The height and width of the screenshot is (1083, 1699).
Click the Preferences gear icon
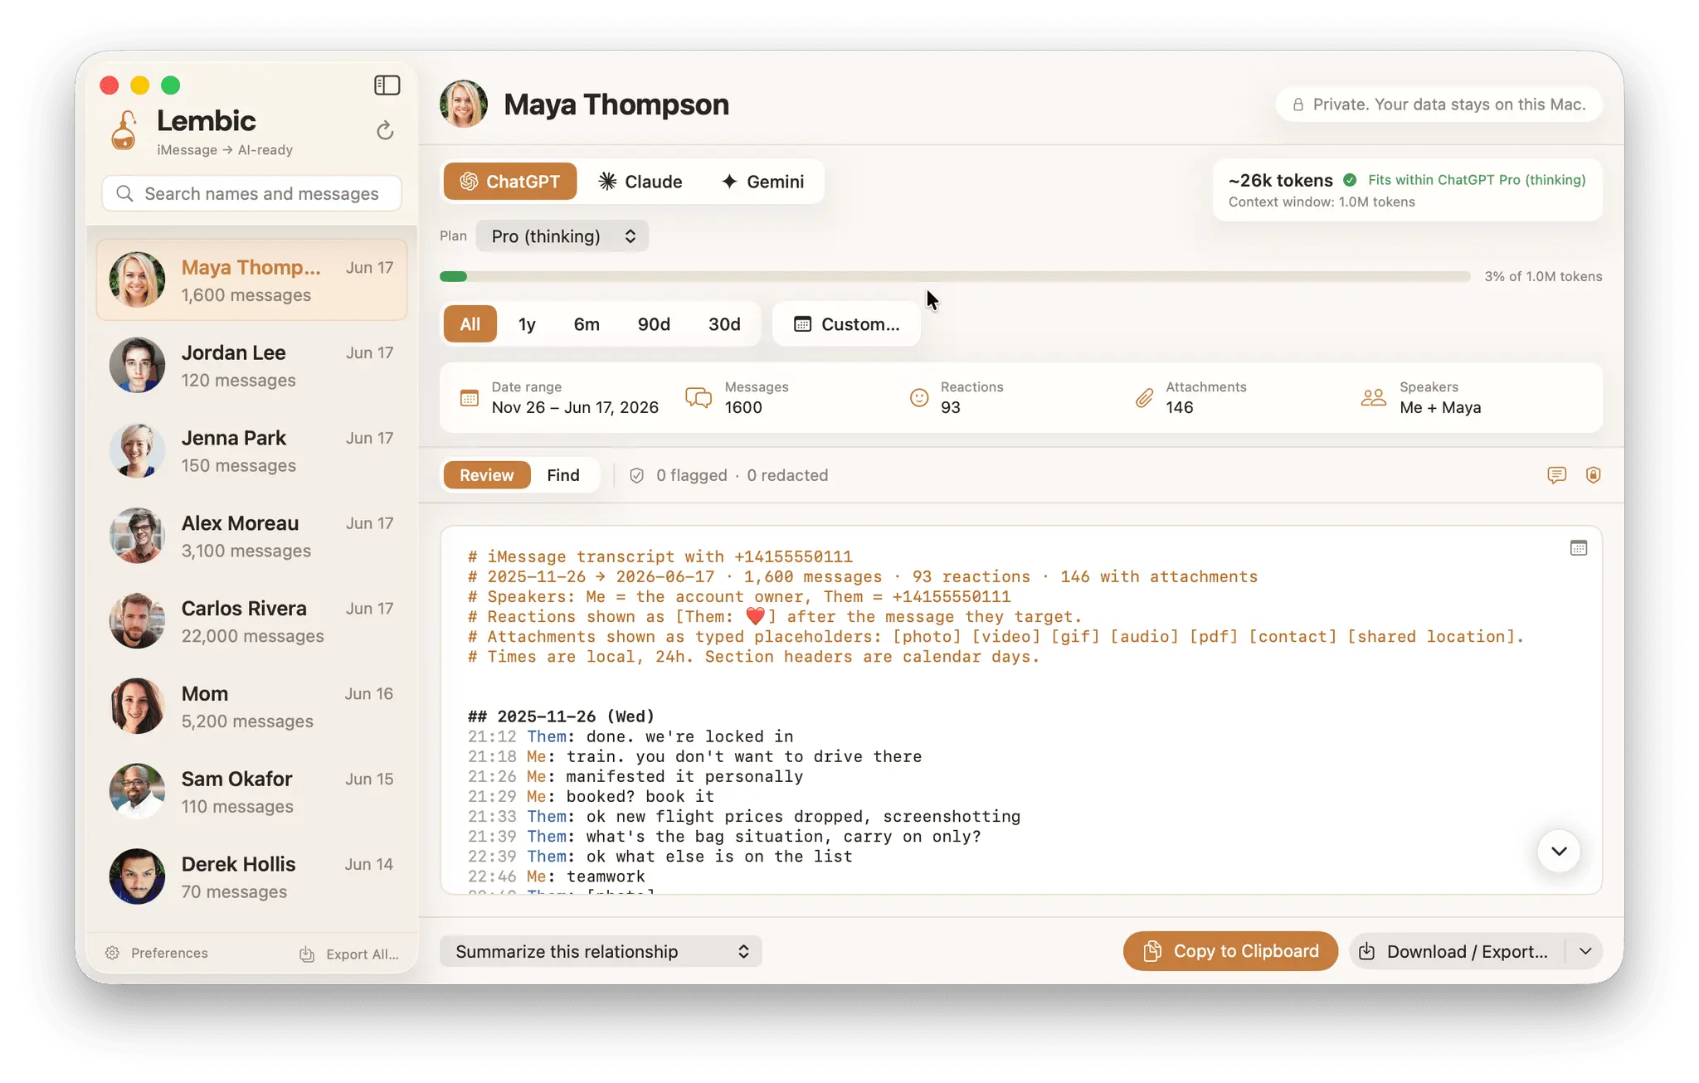tap(113, 953)
